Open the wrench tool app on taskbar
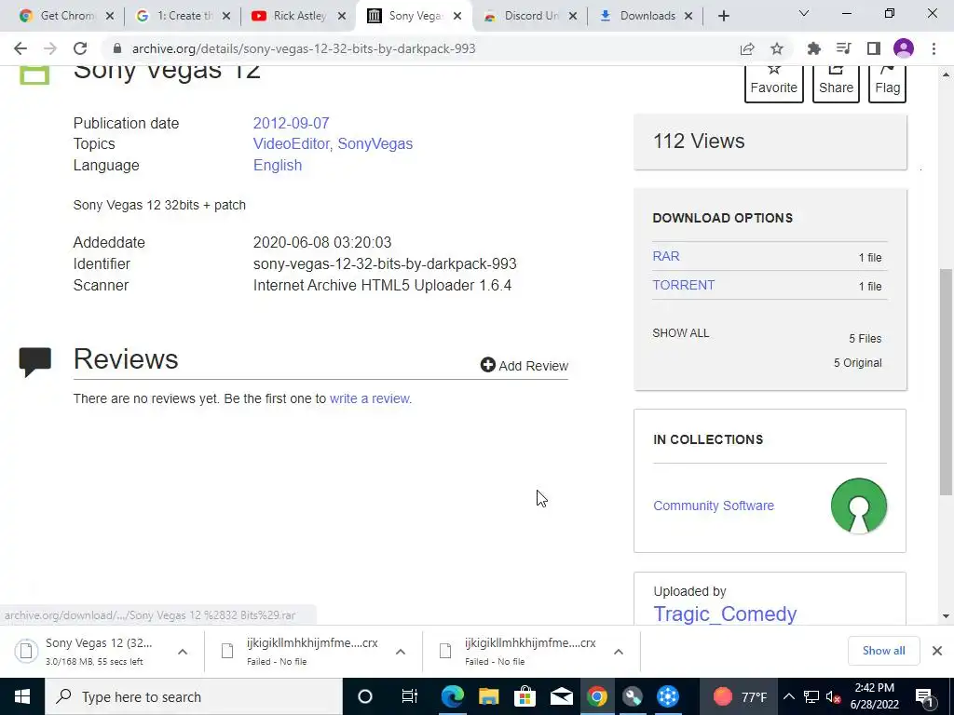This screenshot has height=715, width=954. [633, 696]
